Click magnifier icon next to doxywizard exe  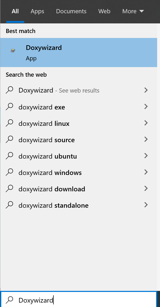(9, 107)
